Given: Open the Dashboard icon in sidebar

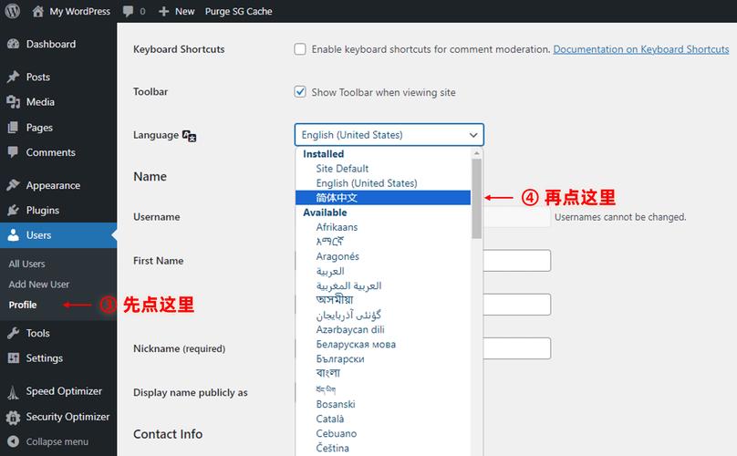Looking at the screenshot, I should click(13, 45).
